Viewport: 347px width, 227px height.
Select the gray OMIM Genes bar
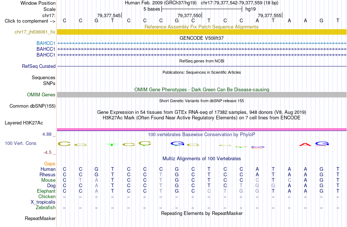[202, 95]
